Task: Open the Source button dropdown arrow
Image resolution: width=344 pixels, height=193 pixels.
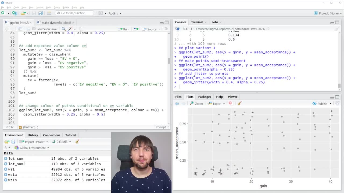Action: 160,29
